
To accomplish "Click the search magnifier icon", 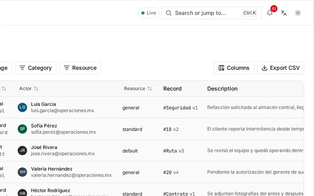I will point(169,13).
